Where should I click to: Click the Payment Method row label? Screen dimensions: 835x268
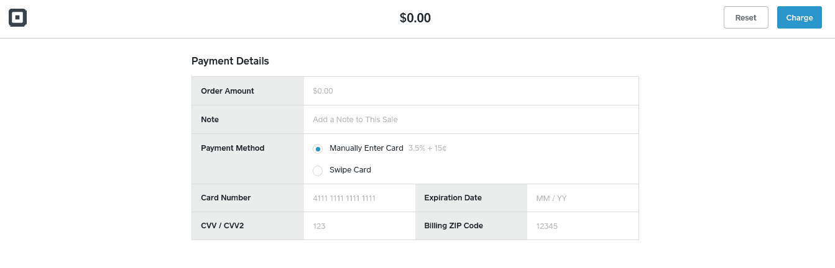coord(233,148)
